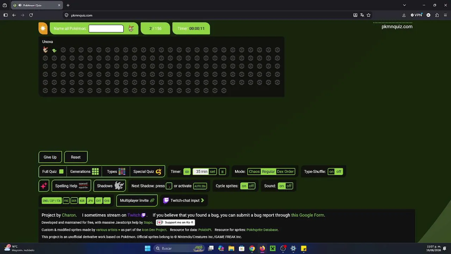Click the pink sparkle shiny icon

pos(44,186)
